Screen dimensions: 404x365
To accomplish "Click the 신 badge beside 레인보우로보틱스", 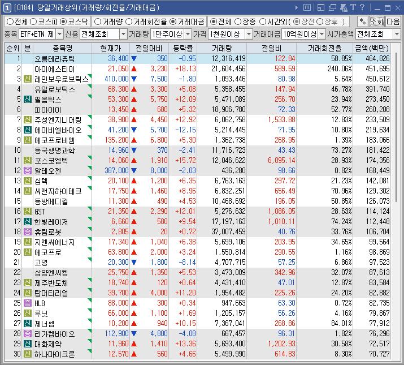I will [28, 79].
